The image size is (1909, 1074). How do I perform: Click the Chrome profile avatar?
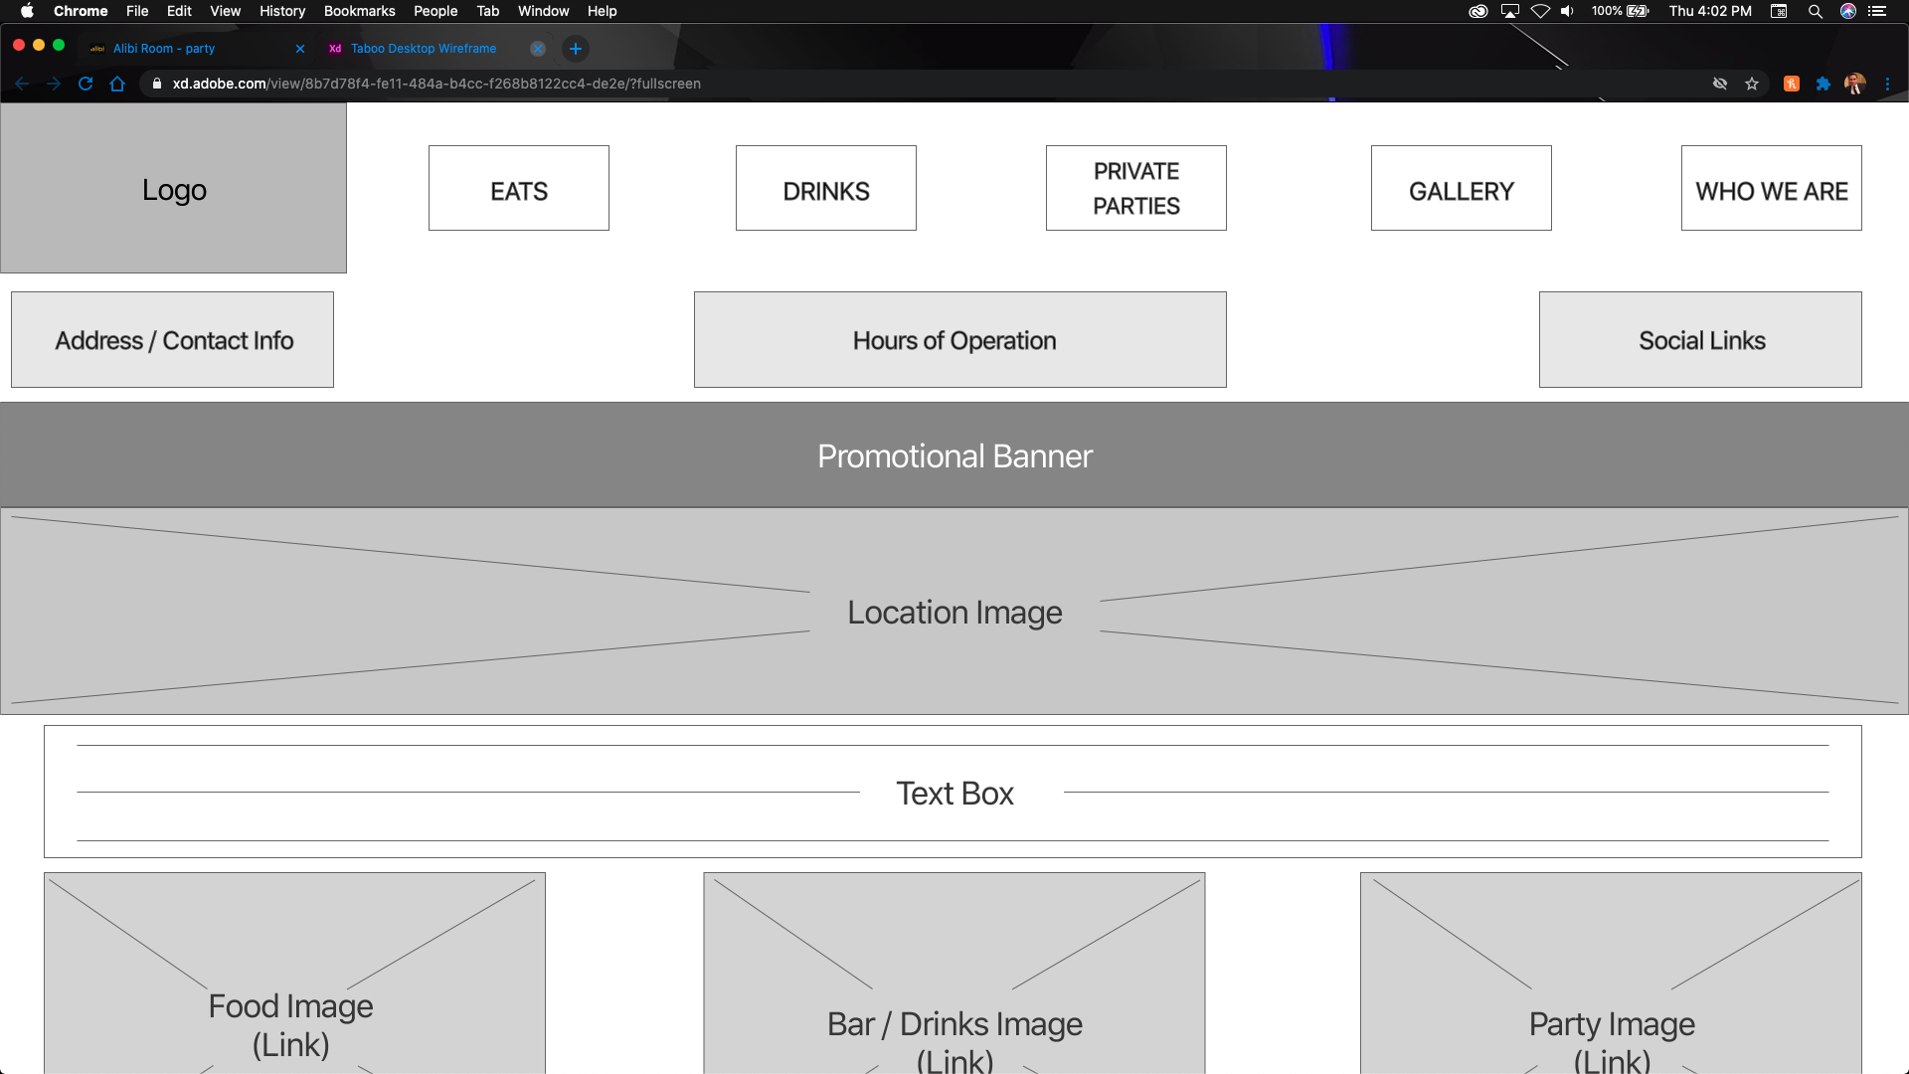point(1854,84)
